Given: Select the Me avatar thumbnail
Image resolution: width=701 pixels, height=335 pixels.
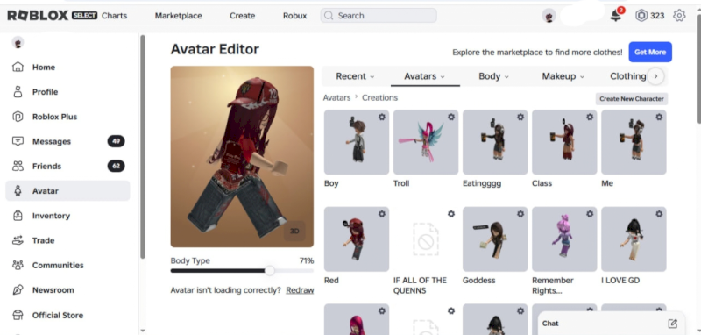Looking at the screenshot, I should [x=634, y=142].
